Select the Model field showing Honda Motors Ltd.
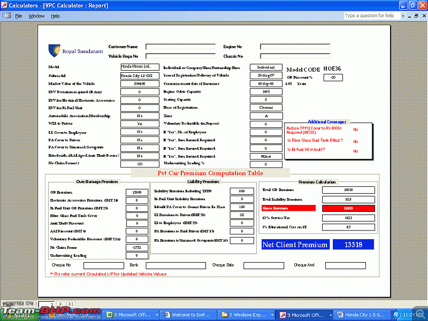 pos(140,67)
